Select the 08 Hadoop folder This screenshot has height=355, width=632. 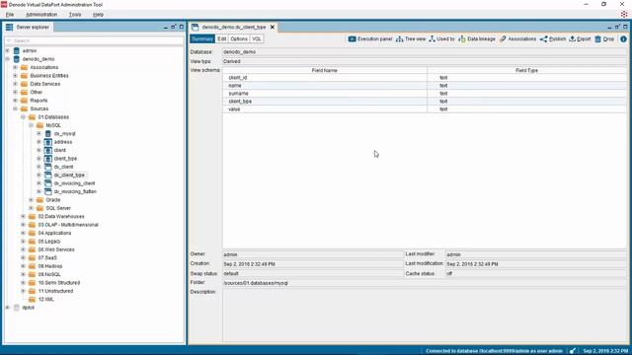coord(50,266)
